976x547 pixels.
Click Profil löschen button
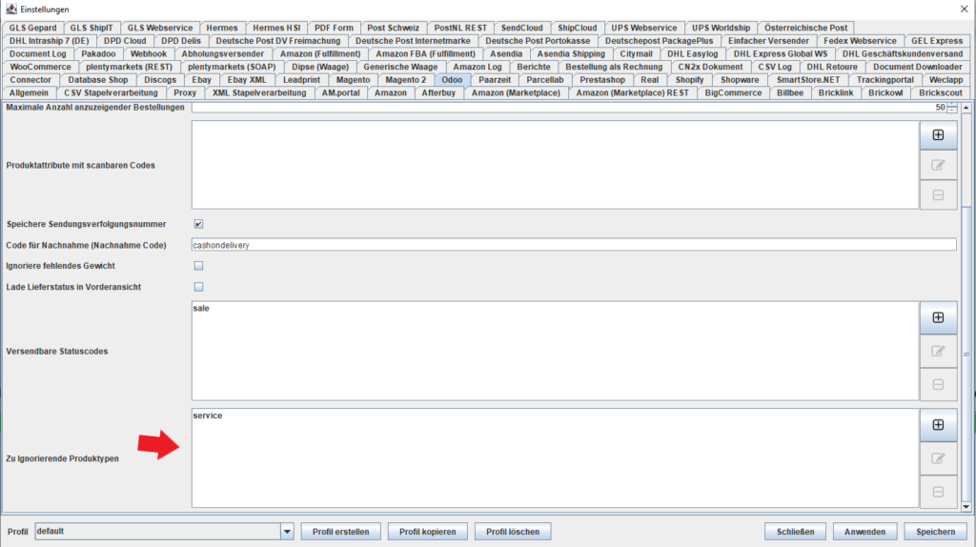click(513, 532)
